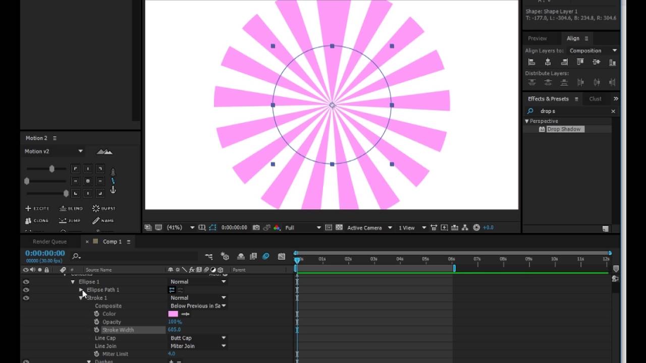The height and width of the screenshot is (363, 646).
Task: Open the Composite dropdown Below Previous
Action: (198, 306)
